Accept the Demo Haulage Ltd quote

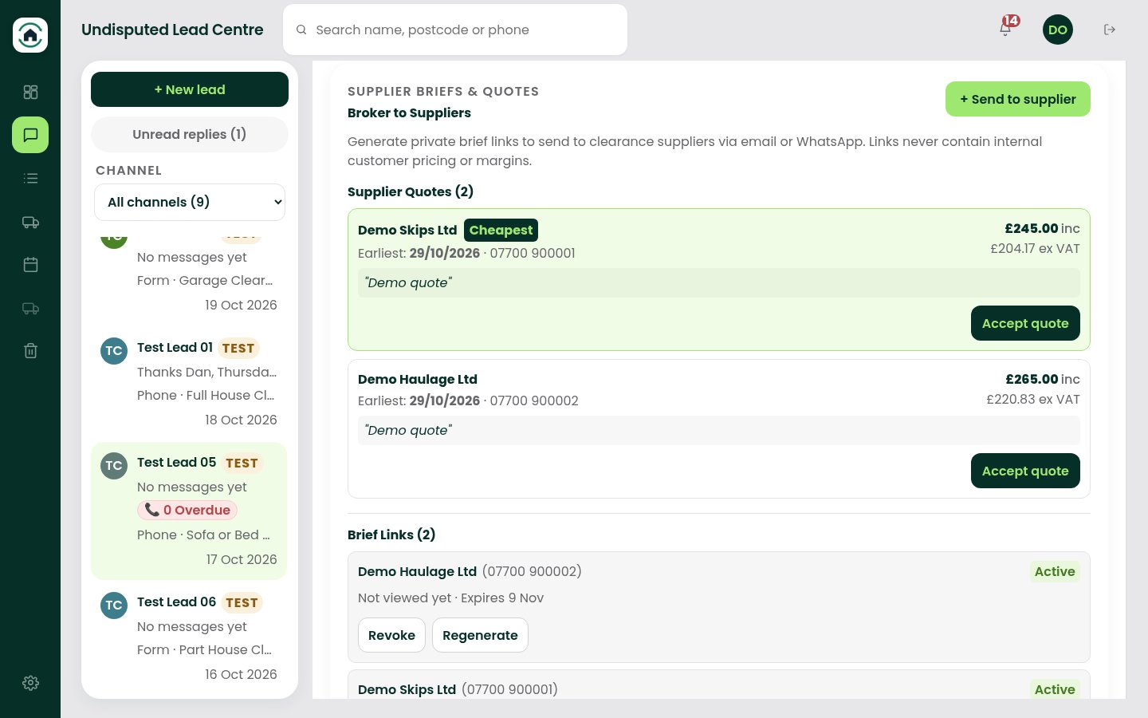(1025, 471)
